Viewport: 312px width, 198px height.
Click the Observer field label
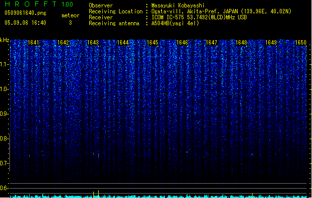click(x=101, y=5)
